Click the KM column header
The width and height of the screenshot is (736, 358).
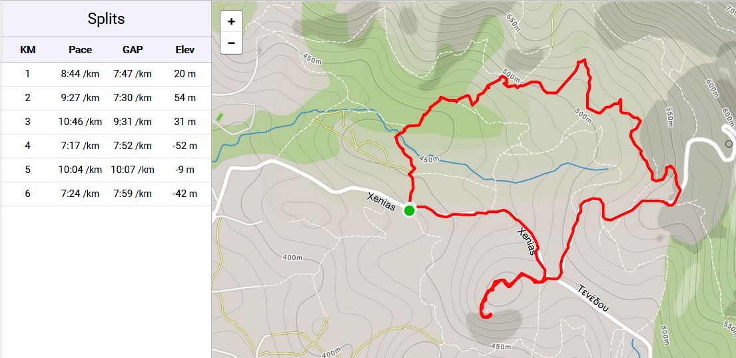tap(28, 50)
